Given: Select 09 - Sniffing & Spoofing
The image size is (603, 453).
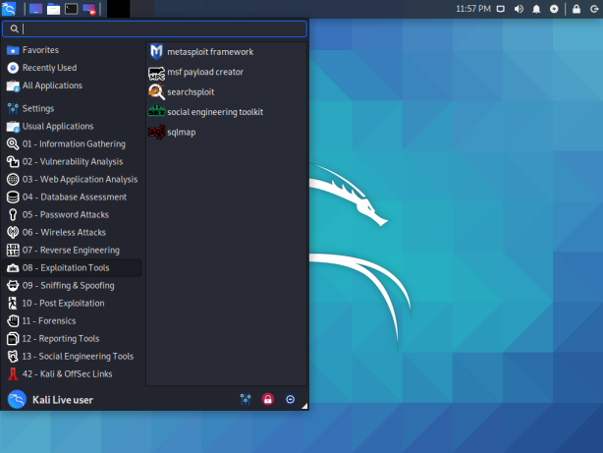Looking at the screenshot, I should pos(73,286).
